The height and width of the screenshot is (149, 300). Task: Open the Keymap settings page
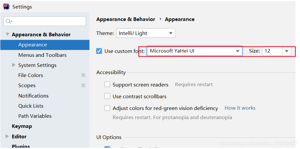point(22,126)
